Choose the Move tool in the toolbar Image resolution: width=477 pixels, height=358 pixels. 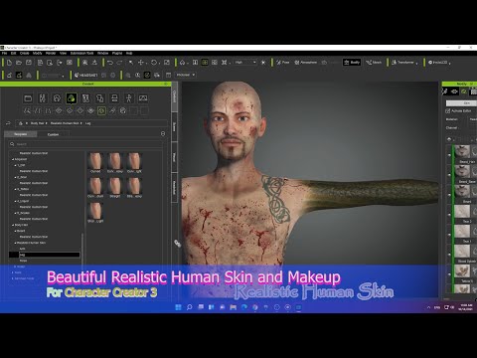coord(141,63)
